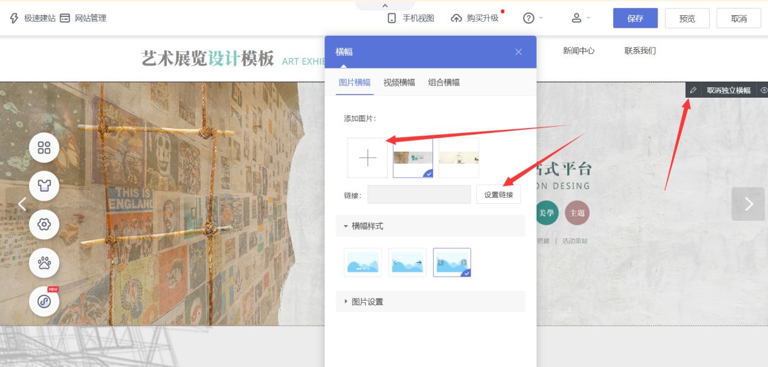Click the 购买升级 text label

point(483,18)
